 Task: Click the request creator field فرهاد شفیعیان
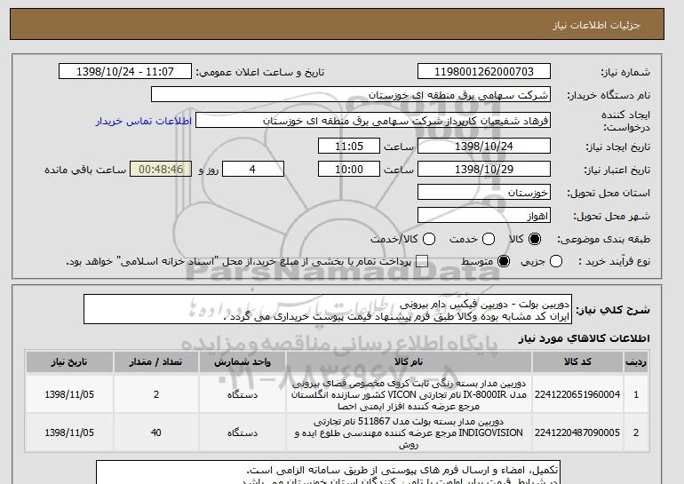pyautogui.click(x=373, y=121)
